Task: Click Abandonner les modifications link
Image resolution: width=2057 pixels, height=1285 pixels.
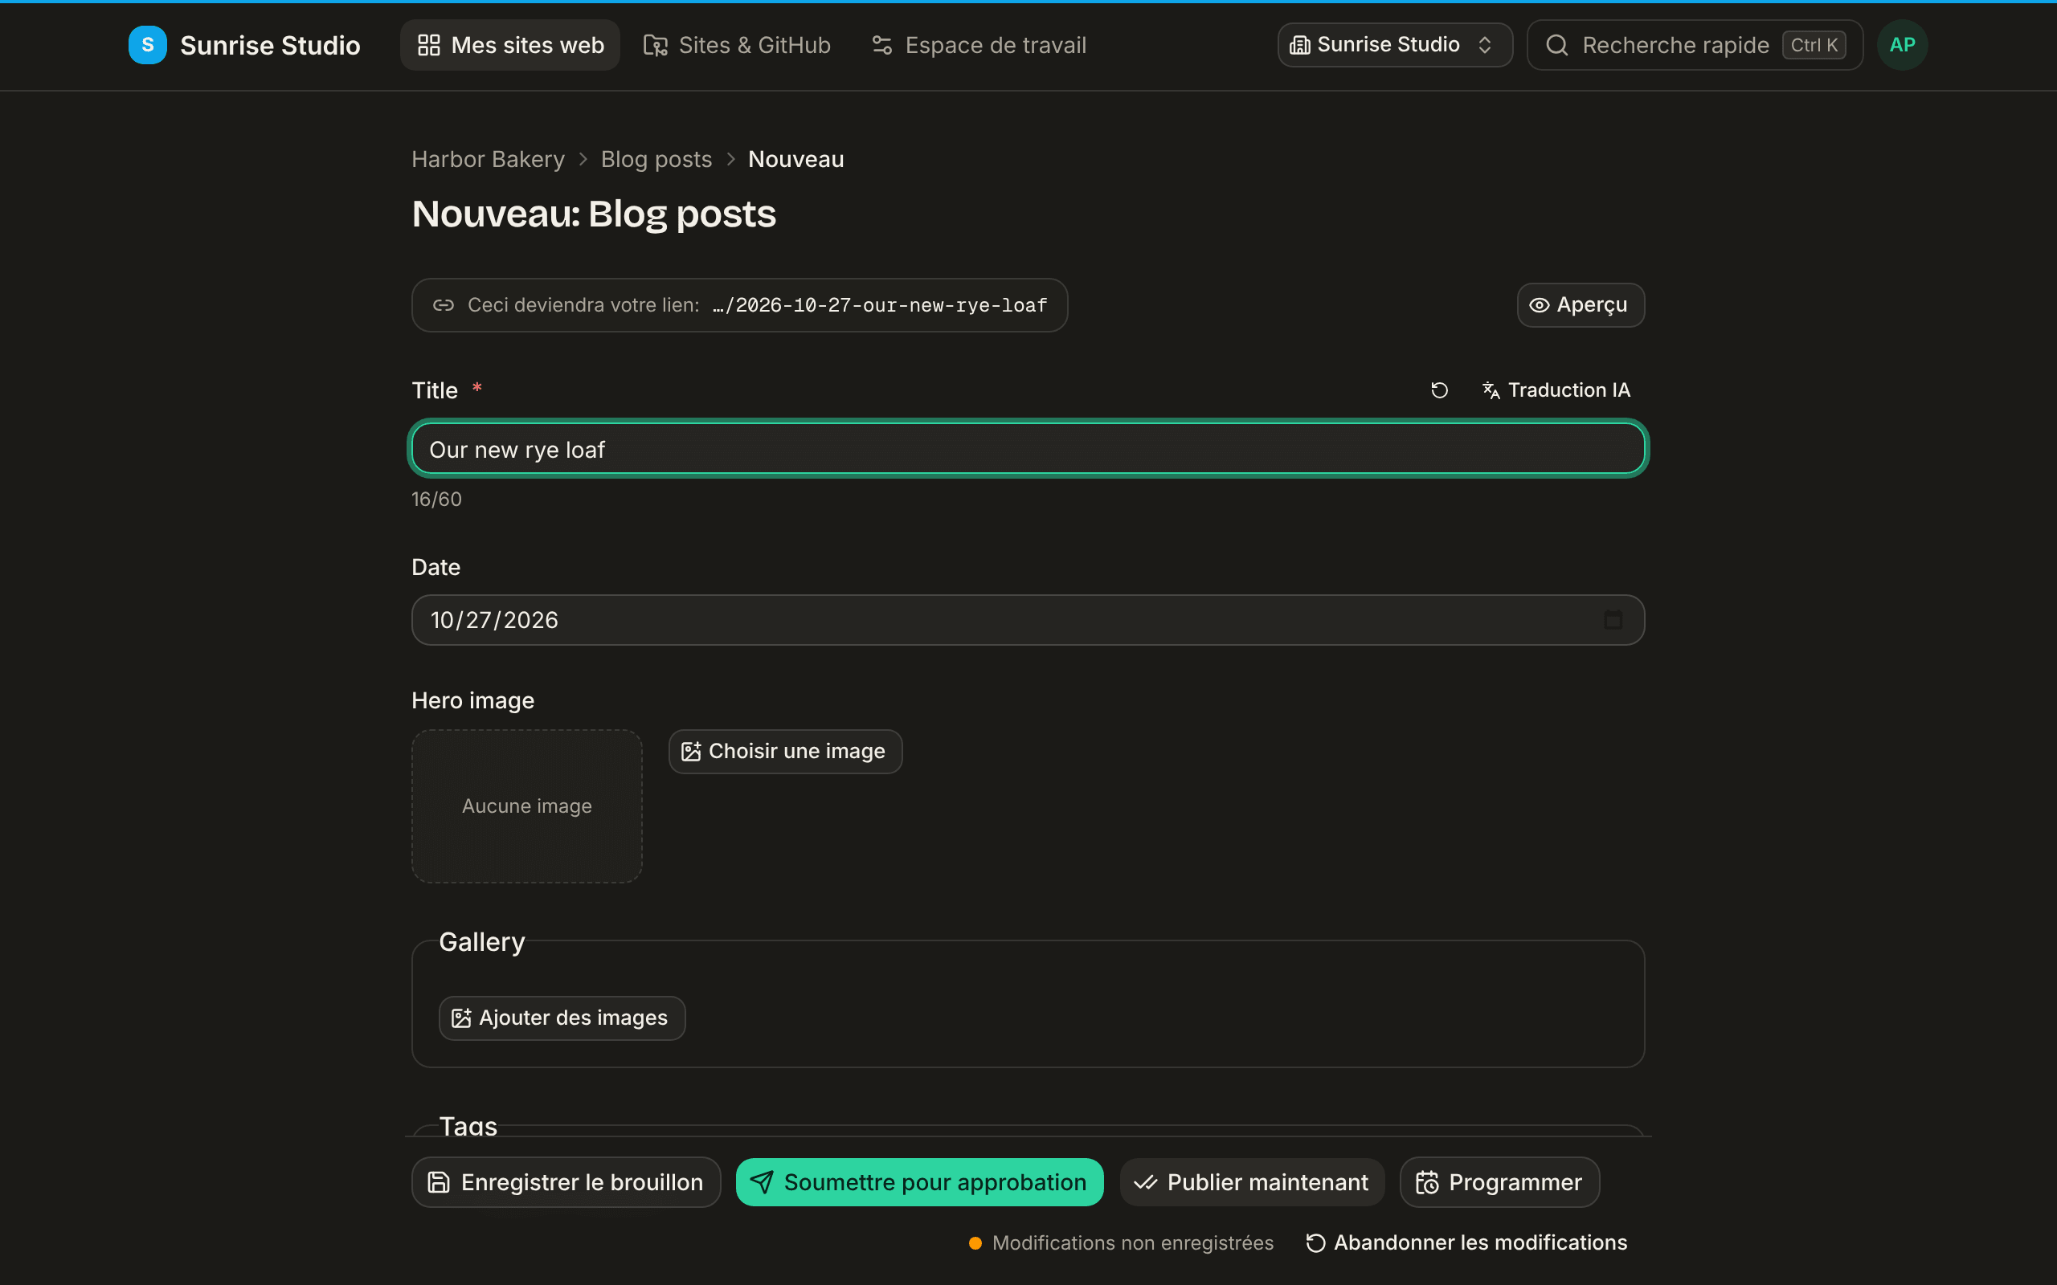Action: pyautogui.click(x=1467, y=1243)
